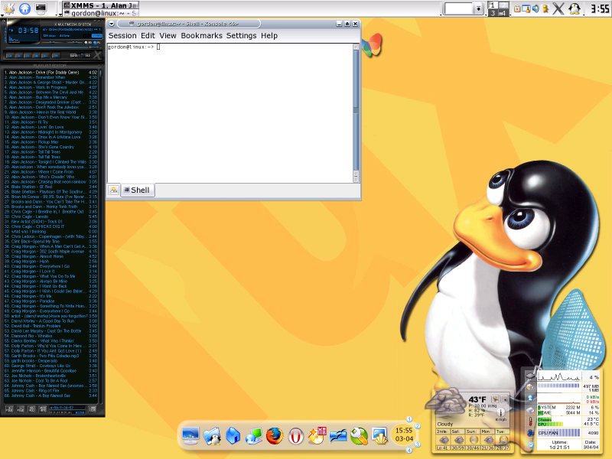The height and width of the screenshot is (459, 612).
Task: Click inside the Konsole terminal prompt area
Action: coord(230,113)
